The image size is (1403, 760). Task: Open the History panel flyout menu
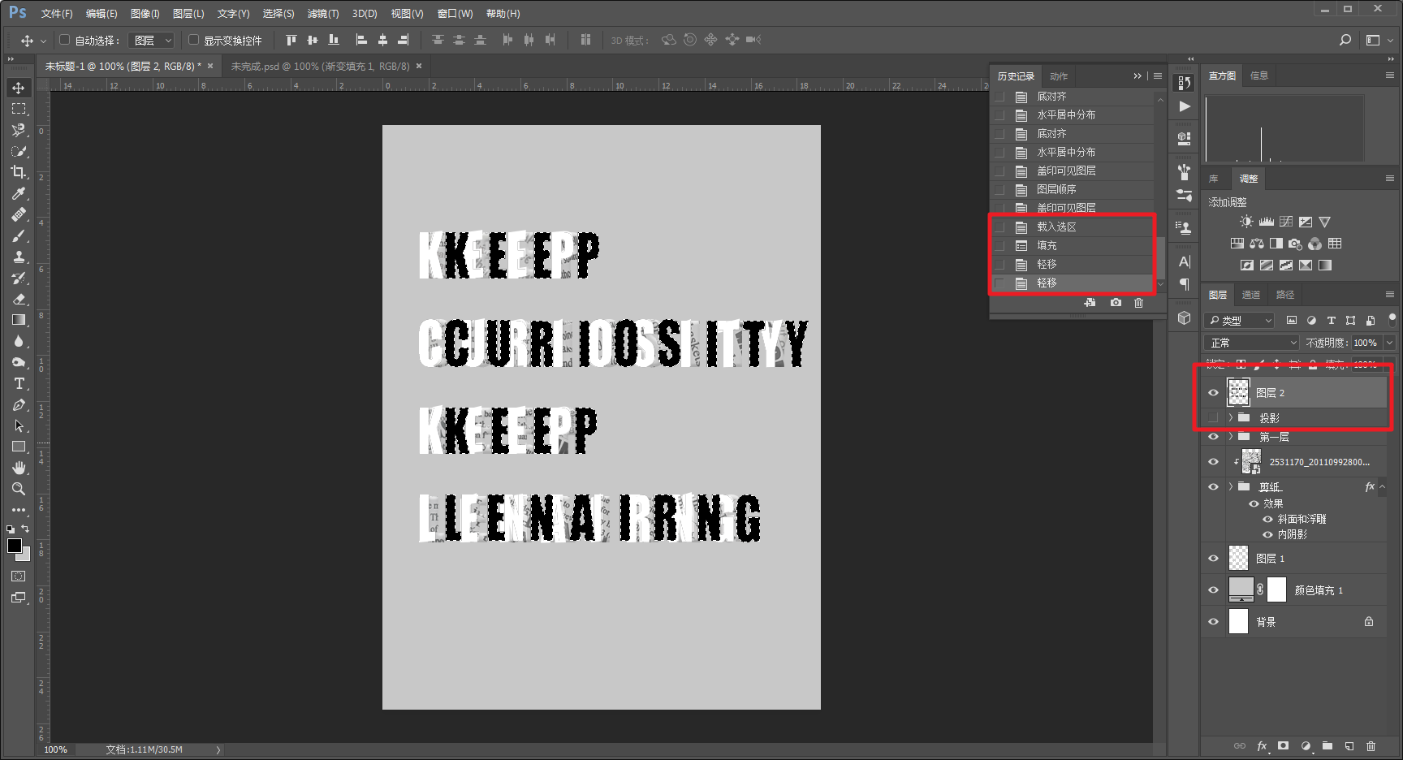1158,76
